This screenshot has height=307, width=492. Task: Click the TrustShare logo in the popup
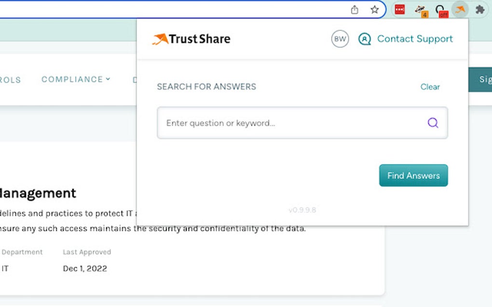(190, 38)
